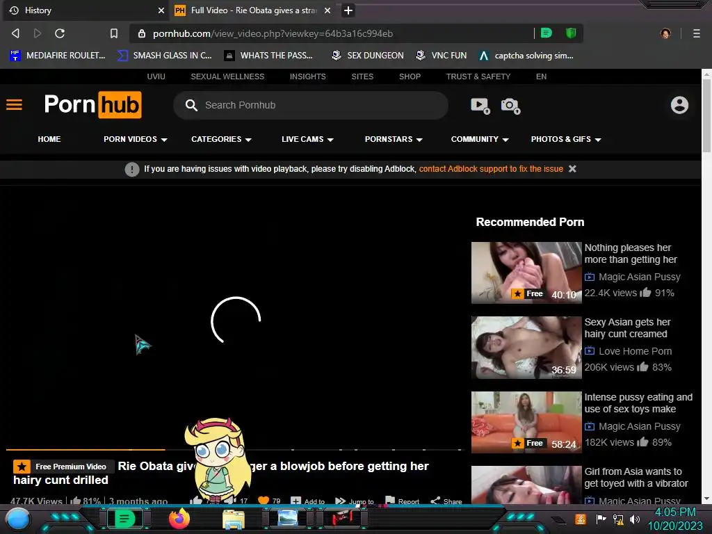Image resolution: width=712 pixels, height=534 pixels.
Task: Open the green shield extension icon
Action: [x=571, y=33]
